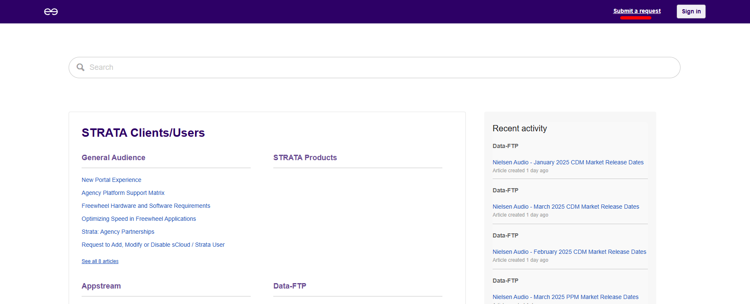Click the Freewheel logo icon
Image resolution: width=750 pixels, height=304 pixels.
pyautogui.click(x=51, y=12)
